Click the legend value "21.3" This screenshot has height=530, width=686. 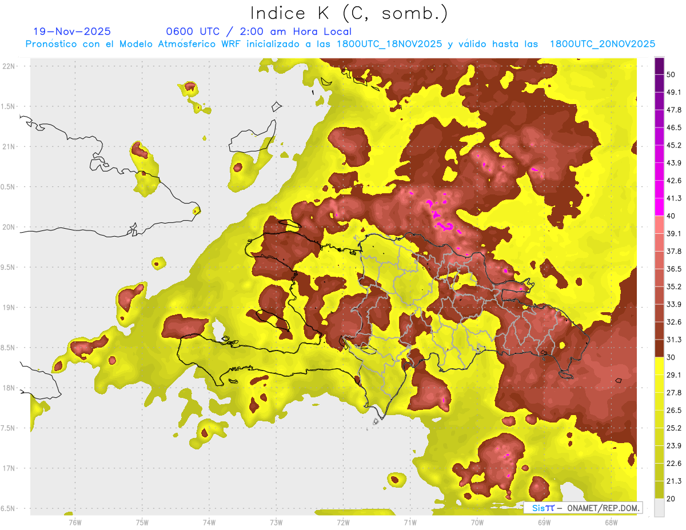(673, 482)
